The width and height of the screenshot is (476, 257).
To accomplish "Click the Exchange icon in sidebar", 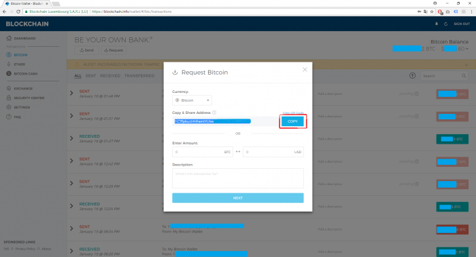I will [x=9, y=88].
